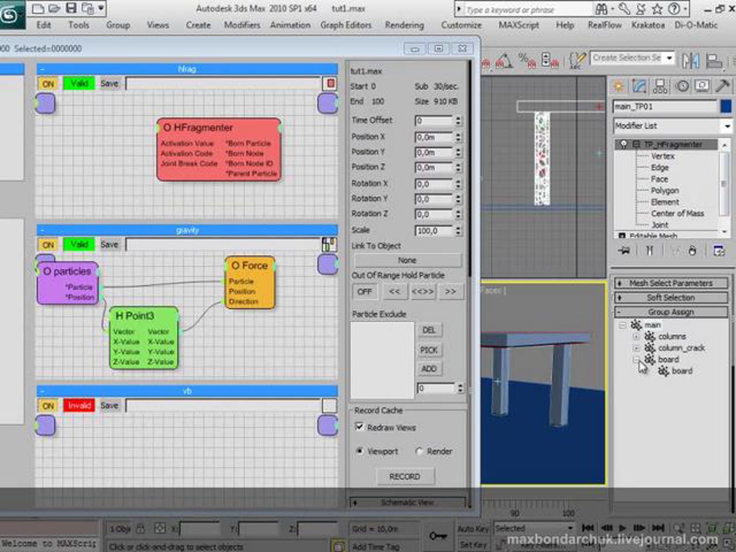Click the Play Animation button
Screen dimensions: 736x552
622,528
